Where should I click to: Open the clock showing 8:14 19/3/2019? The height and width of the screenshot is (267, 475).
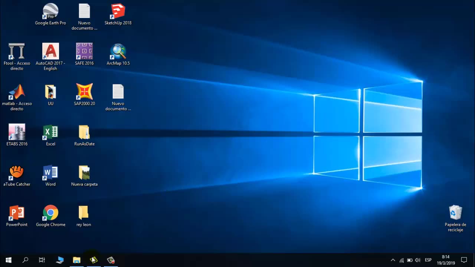click(x=446, y=260)
